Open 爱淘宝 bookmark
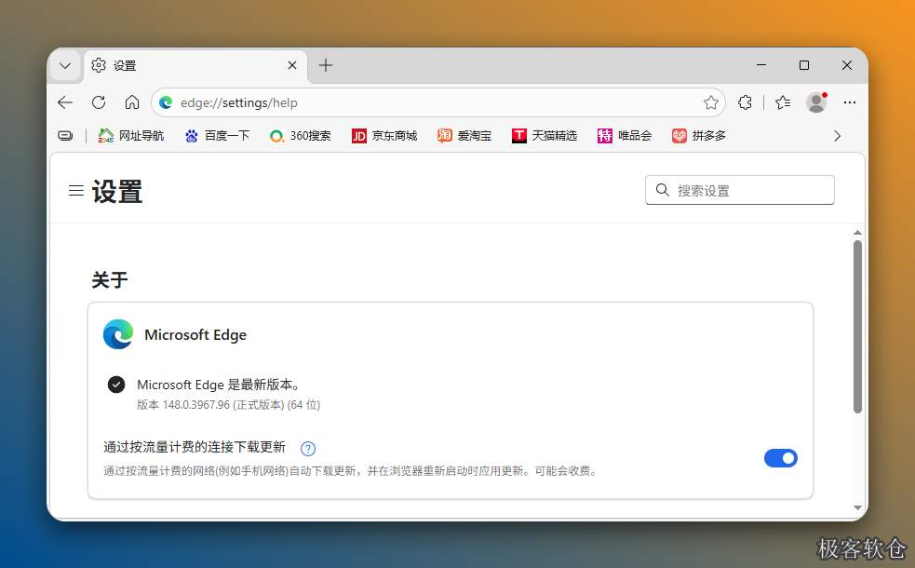 464,136
